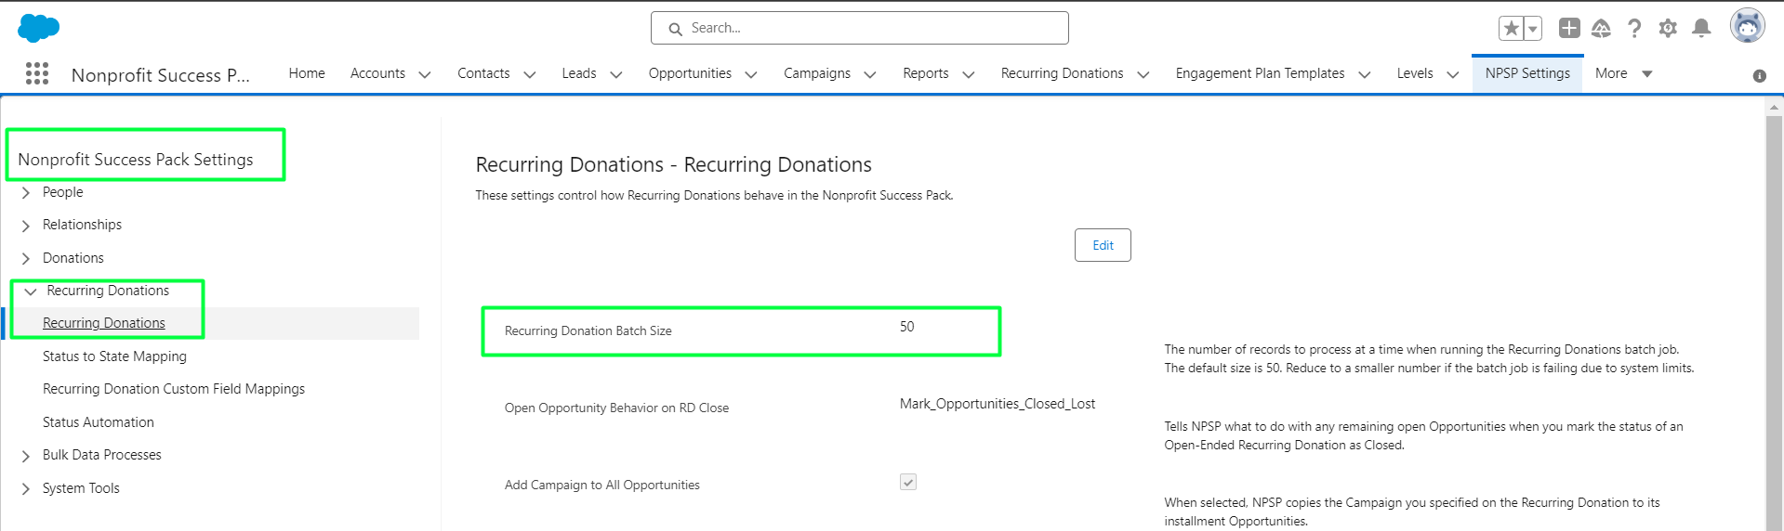Open the Levels tab
This screenshot has width=1784, height=531.
coord(1415,73)
